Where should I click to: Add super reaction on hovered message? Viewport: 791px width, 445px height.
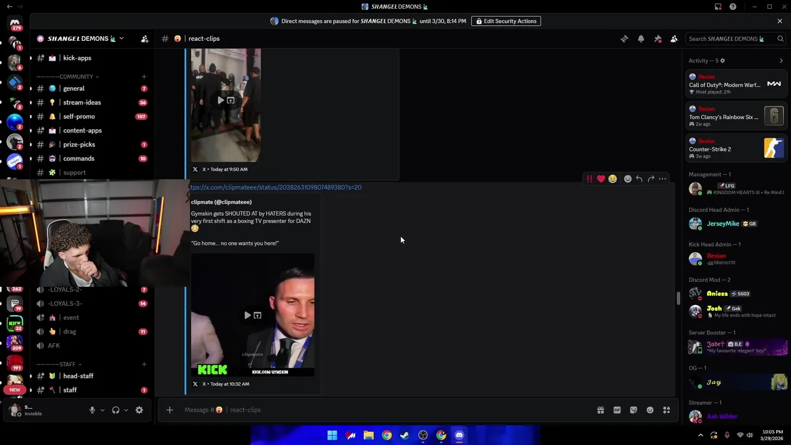[x=589, y=179]
